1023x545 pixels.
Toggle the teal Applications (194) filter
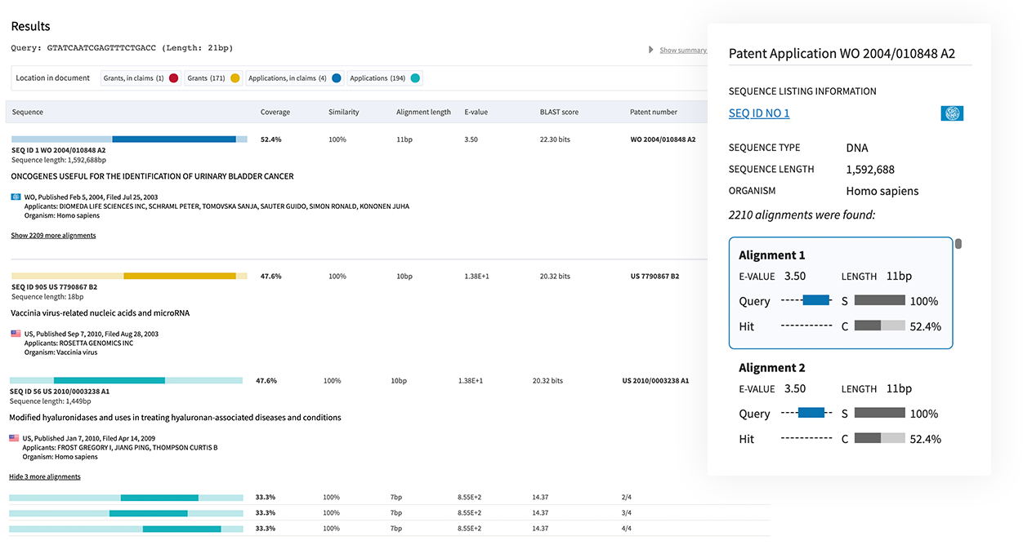[x=415, y=78]
